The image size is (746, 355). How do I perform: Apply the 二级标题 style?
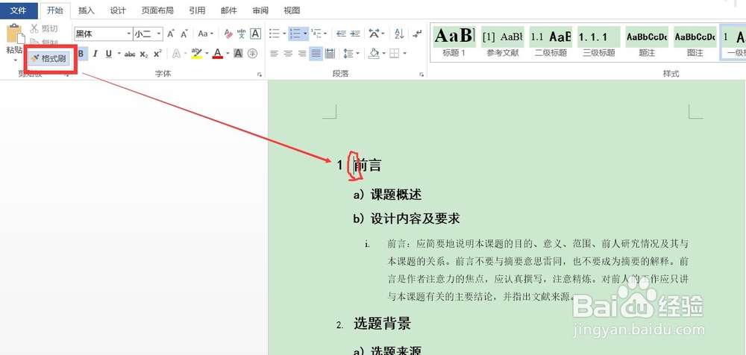(551, 43)
